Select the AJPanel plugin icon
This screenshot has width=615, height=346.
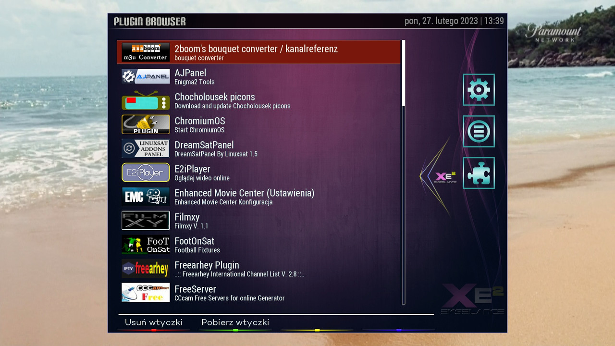pos(146,76)
